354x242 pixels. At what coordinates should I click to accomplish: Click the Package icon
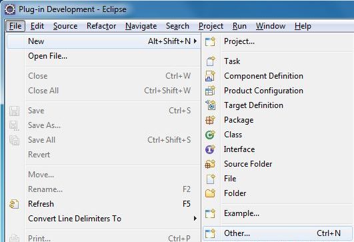pos(210,120)
